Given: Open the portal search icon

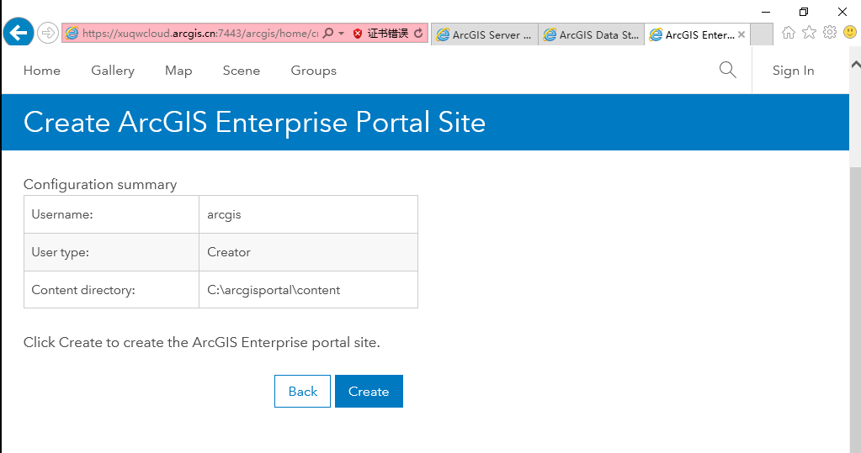Looking at the screenshot, I should coord(727,70).
